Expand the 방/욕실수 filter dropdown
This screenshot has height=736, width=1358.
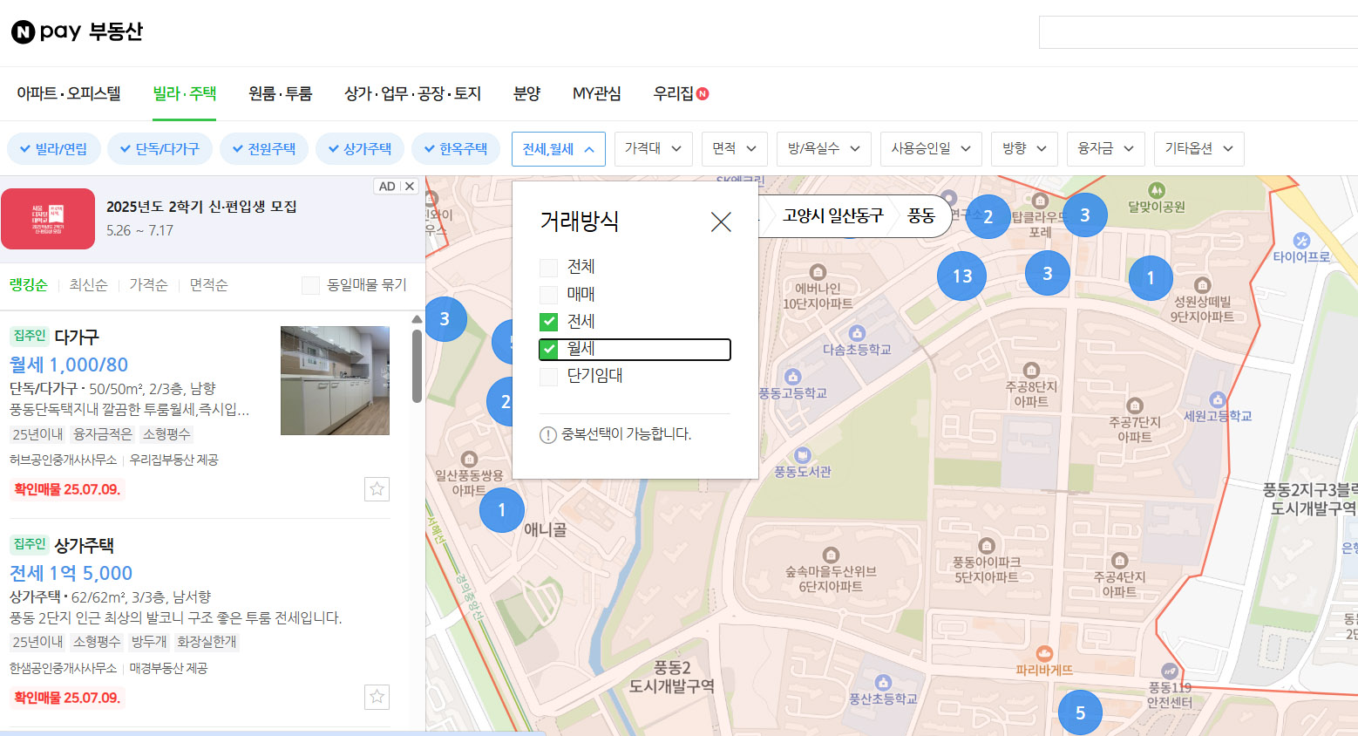click(823, 149)
